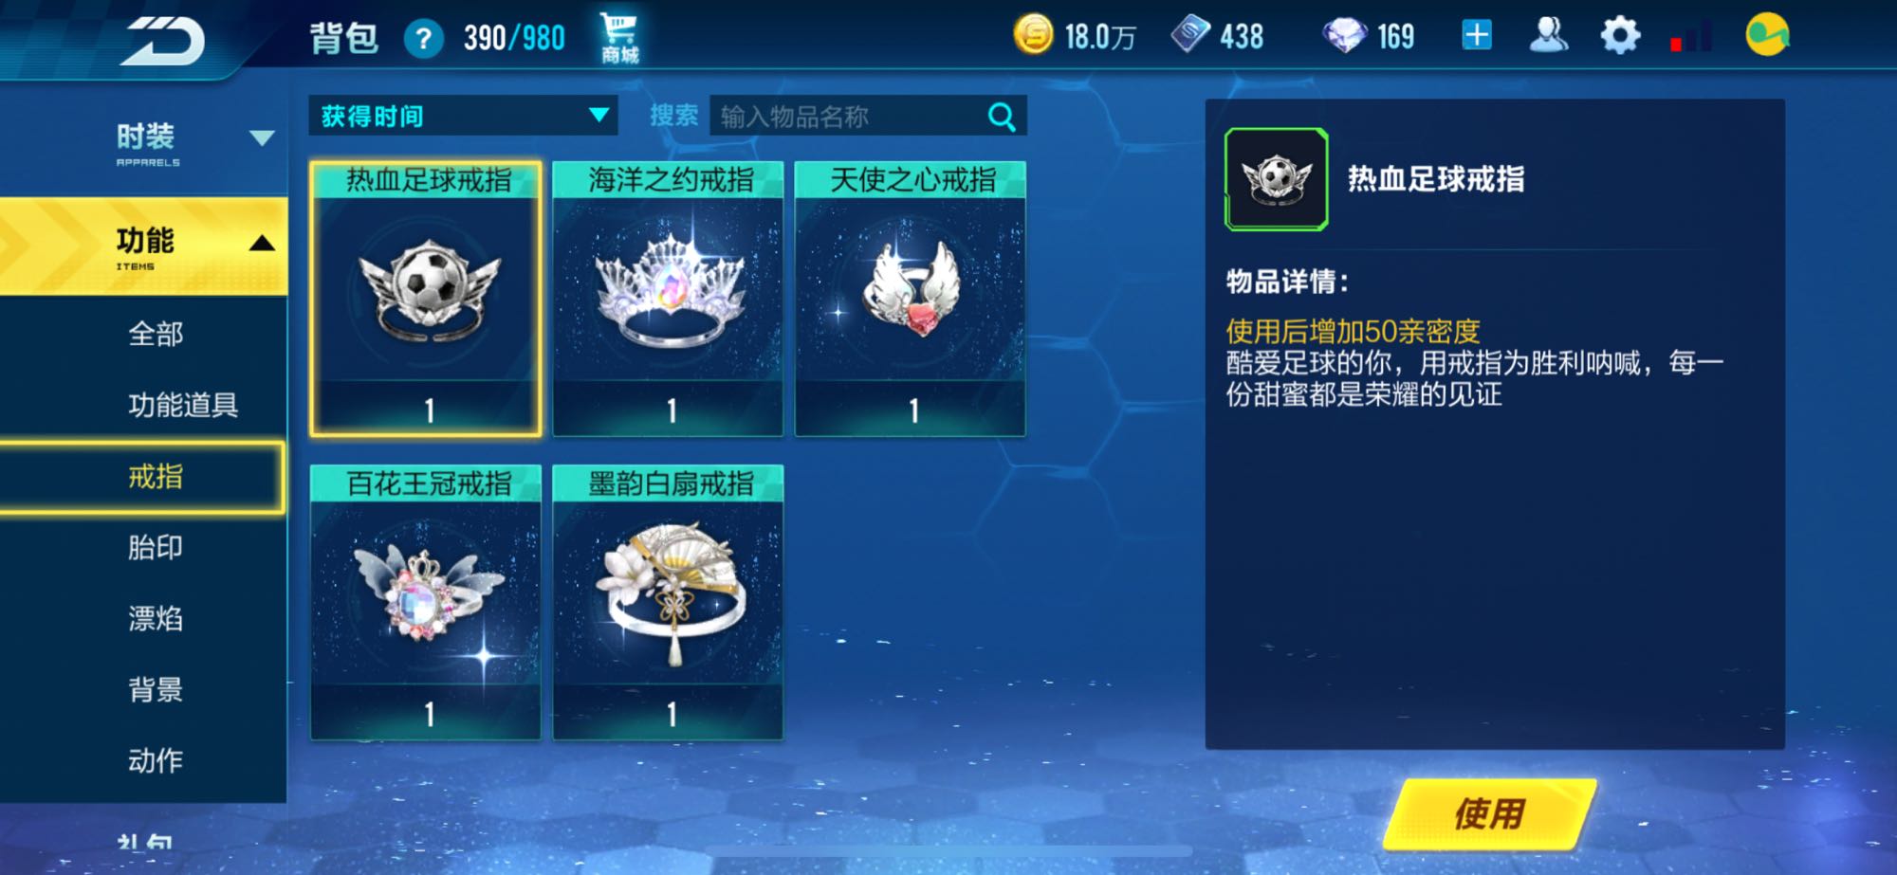Image resolution: width=1897 pixels, height=875 pixels.
Task: Open the 获得时间 sort dropdown
Action: [x=463, y=116]
